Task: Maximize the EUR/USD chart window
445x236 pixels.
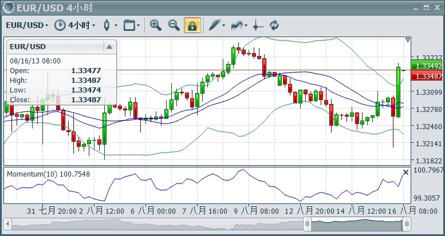Action: [427, 7]
